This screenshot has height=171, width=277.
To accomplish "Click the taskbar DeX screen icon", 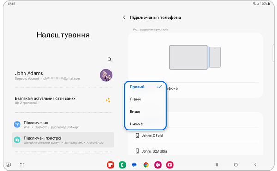I will [x=8, y=165].
